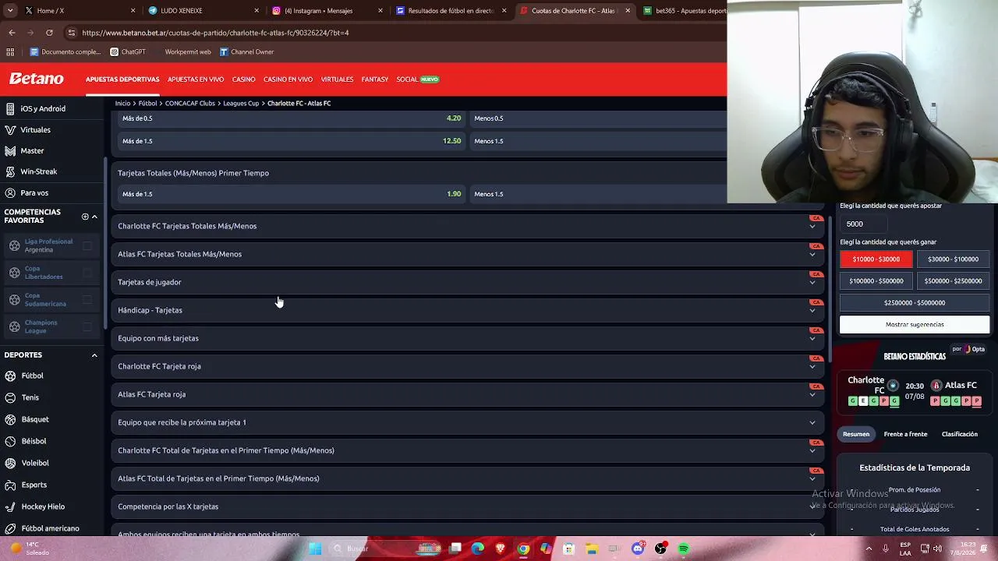Expand the Atlas FC Tarjeta roja market
The image size is (998, 561).
(468, 394)
